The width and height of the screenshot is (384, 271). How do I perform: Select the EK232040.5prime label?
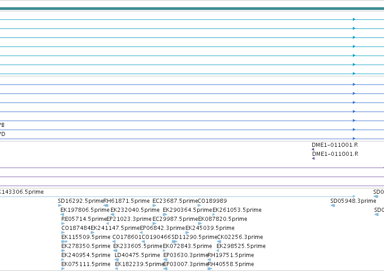135,210
